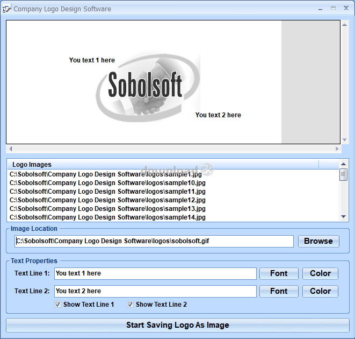The height and width of the screenshot is (339, 355).
Task: Click "You text 2 here" in preview
Action: click(x=218, y=115)
